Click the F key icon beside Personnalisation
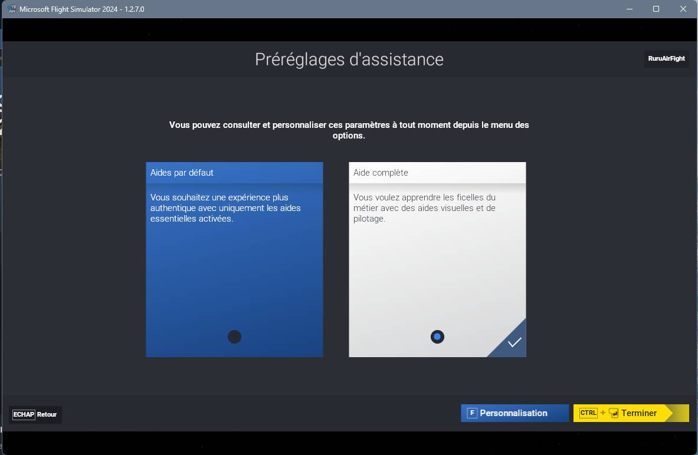The width and height of the screenshot is (698, 455). tap(472, 413)
